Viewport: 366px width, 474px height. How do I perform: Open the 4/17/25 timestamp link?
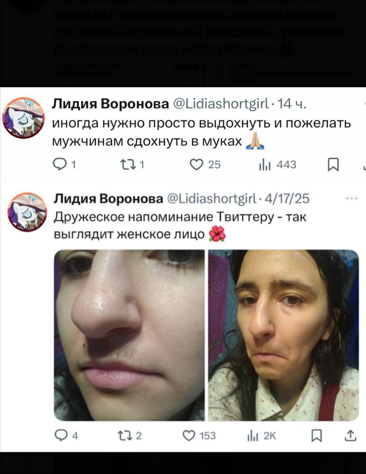click(x=287, y=199)
